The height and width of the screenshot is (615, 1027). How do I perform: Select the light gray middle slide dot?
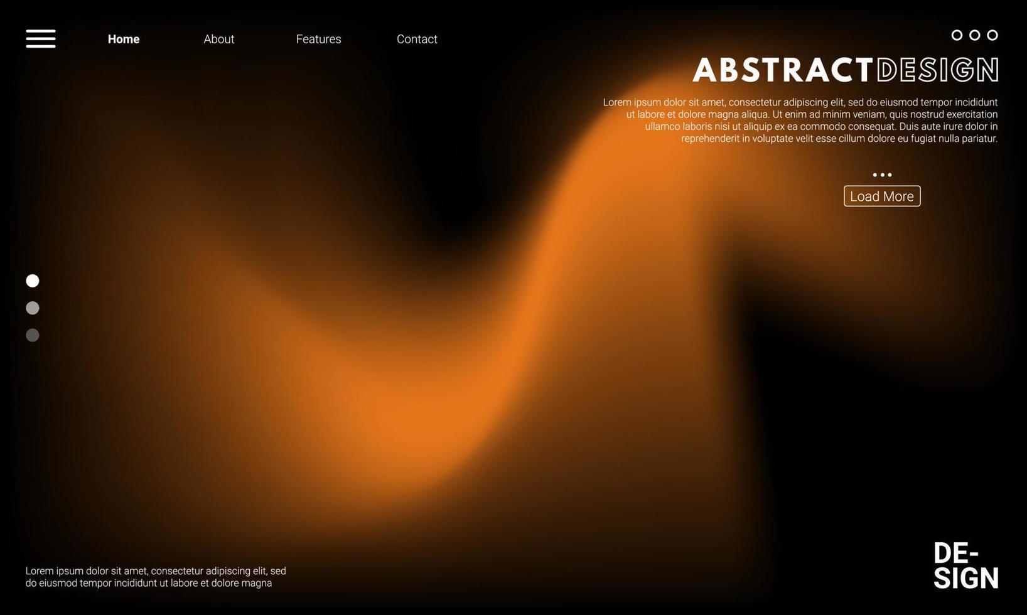point(33,307)
